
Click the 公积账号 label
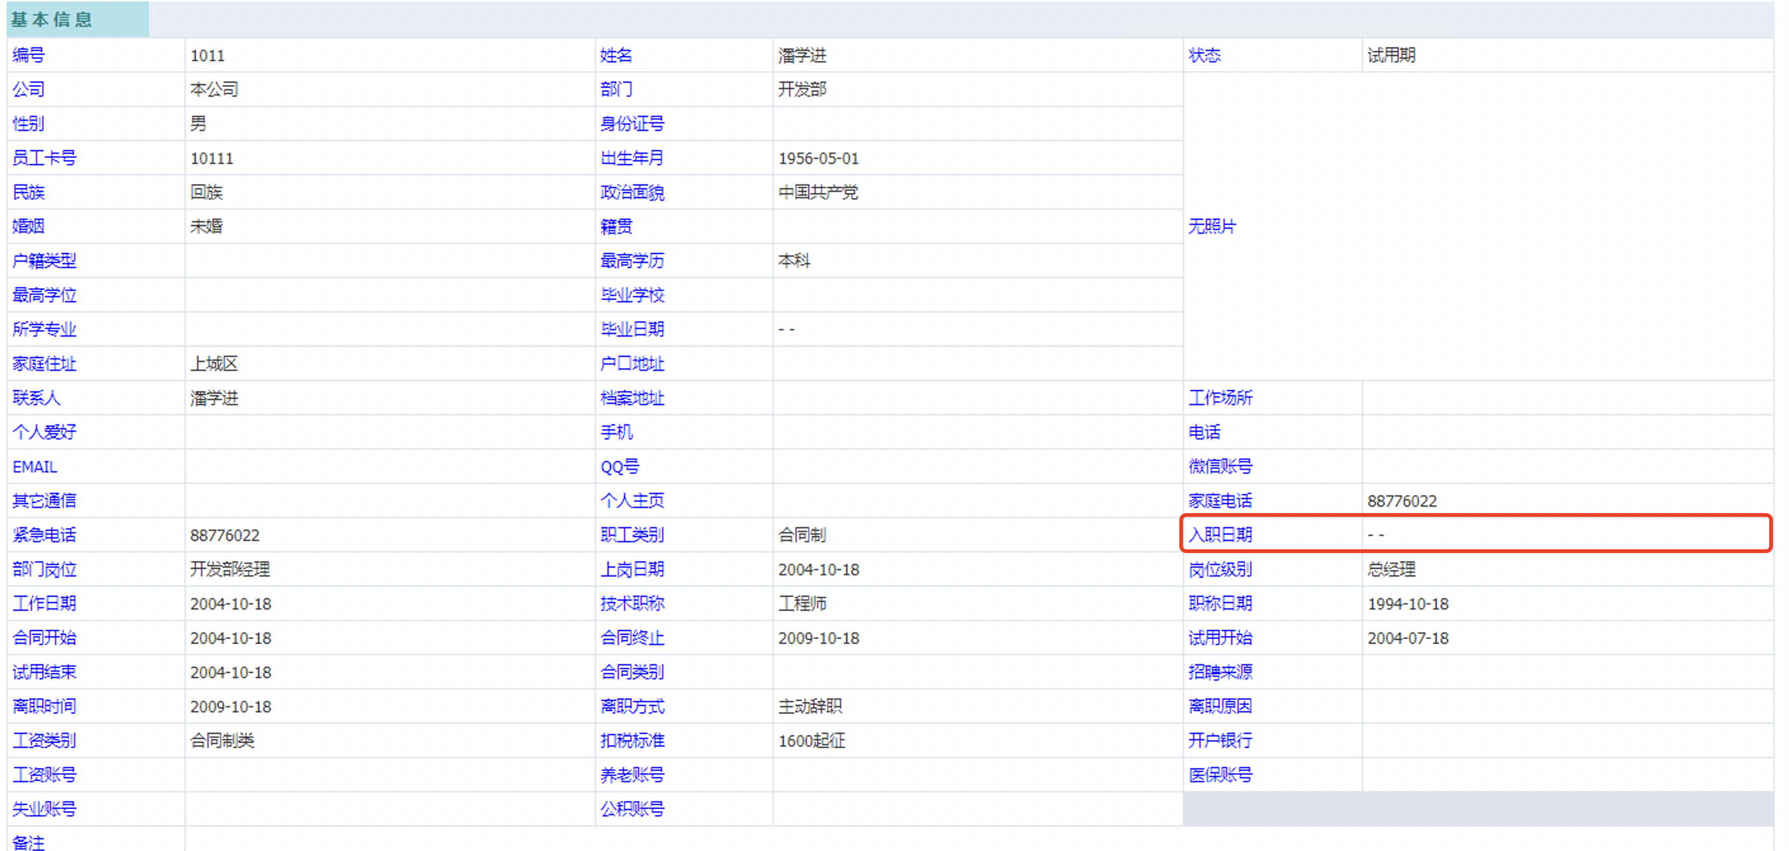click(631, 808)
